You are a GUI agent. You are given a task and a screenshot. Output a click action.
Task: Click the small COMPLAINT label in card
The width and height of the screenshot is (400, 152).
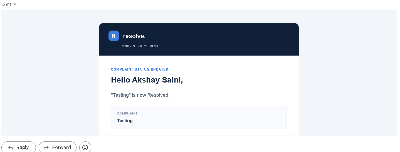click(127, 113)
